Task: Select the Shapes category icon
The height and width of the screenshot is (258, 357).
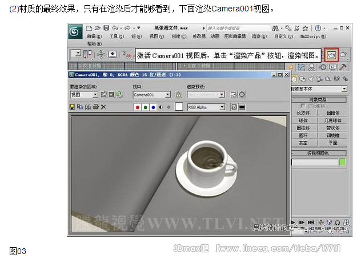Action: (303, 79)
